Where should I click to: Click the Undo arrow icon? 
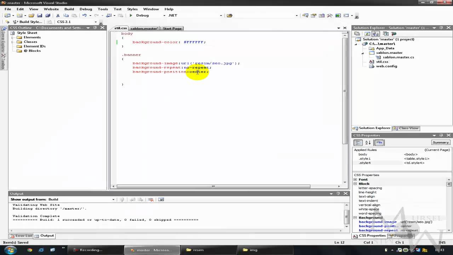pos(84,15)
